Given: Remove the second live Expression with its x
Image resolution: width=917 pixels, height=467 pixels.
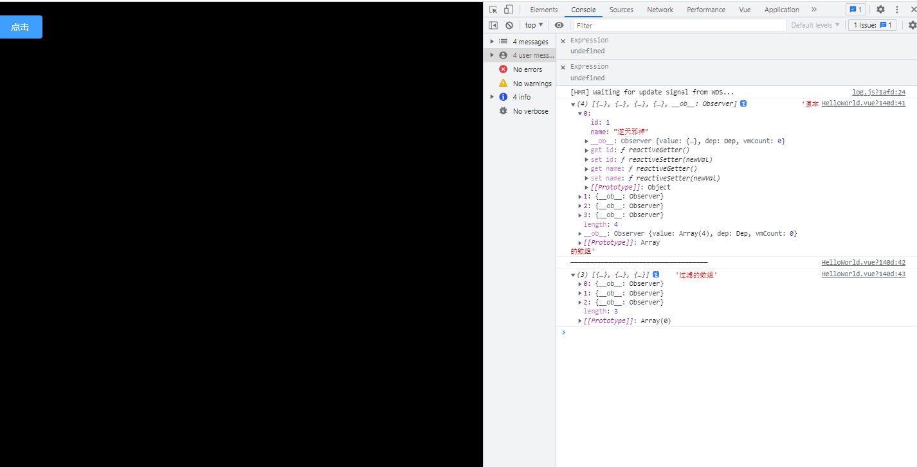Looking at the screenshot, I should (563, 67).
